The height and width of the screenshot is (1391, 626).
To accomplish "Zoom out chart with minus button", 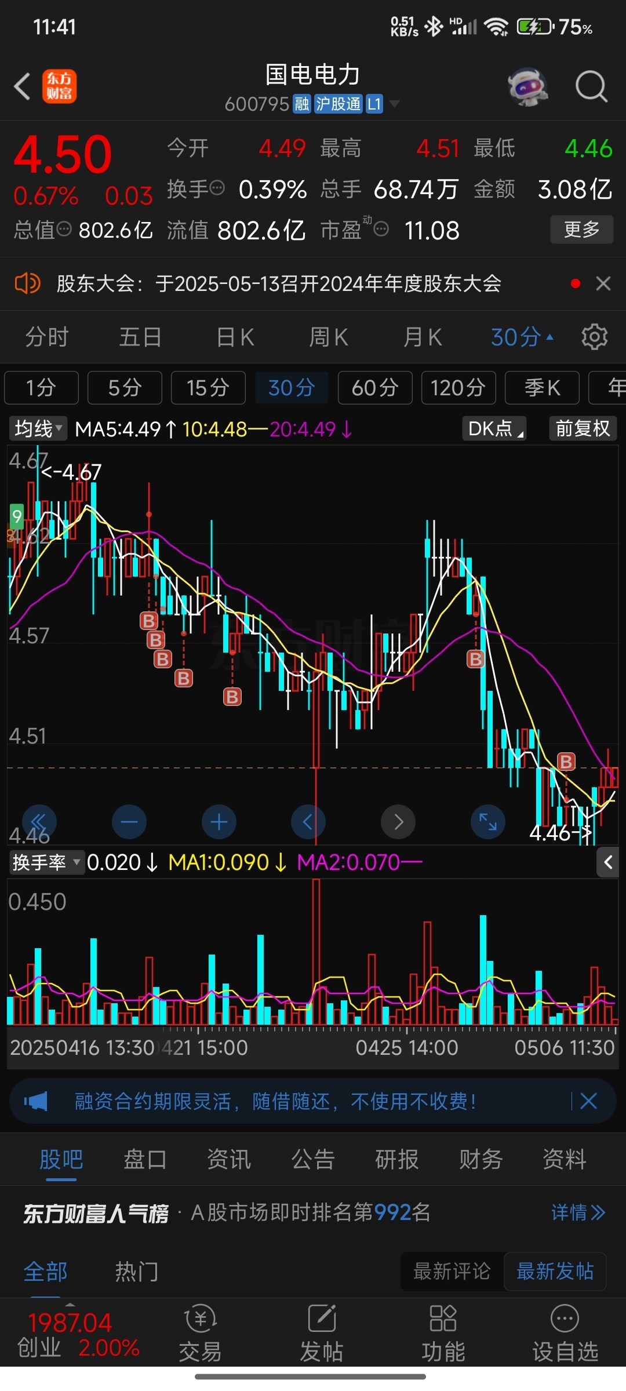I will pyautogui.click(x=129, y=822).
